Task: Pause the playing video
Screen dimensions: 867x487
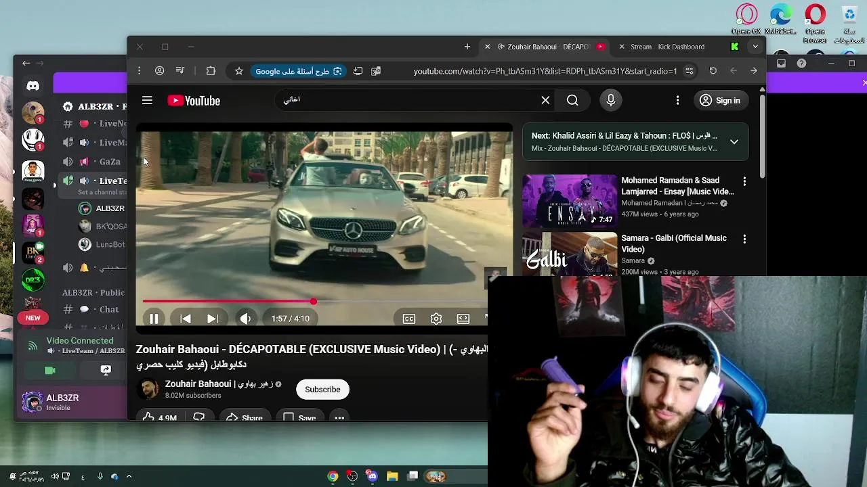Action: [154, 319]
